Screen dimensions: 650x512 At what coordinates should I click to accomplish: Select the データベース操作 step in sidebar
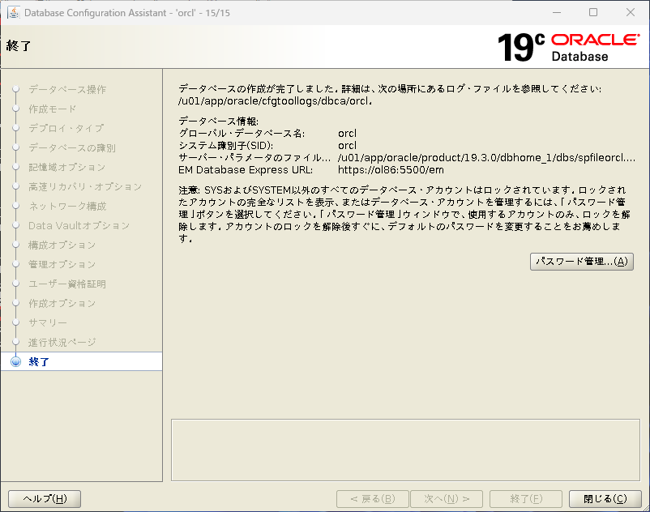click(x=67, y=89)
